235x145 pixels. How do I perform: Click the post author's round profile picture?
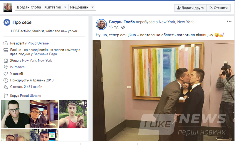pos(101,25)
